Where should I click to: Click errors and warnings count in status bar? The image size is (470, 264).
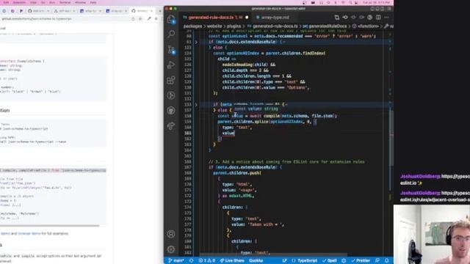point(207,260)
